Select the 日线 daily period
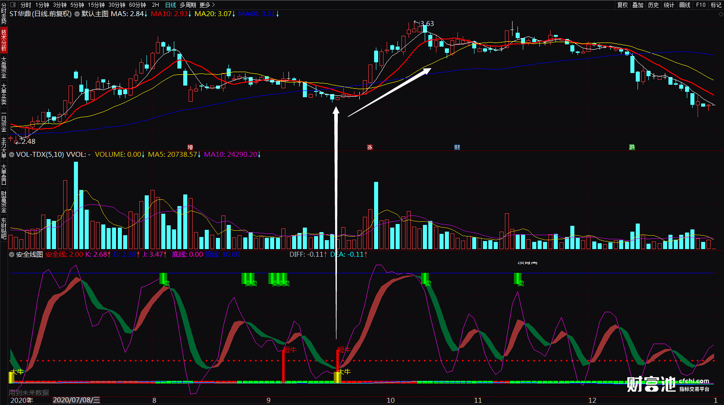This screenshot has width=724, height=405. pyautogui.click(x=171, y=5)
